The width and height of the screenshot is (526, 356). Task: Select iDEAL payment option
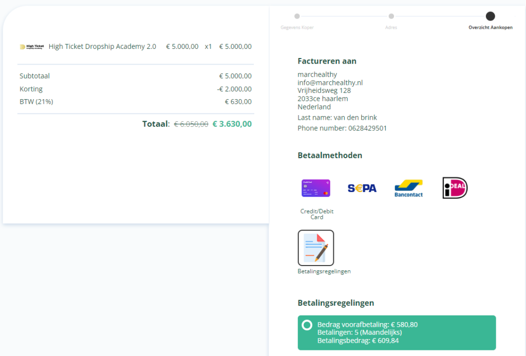(455, 188)
